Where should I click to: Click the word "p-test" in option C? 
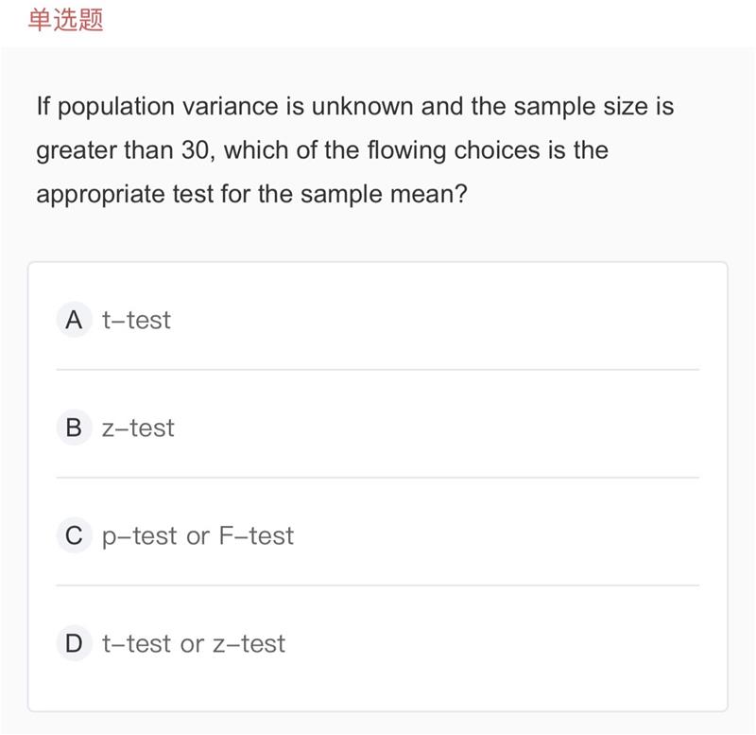(139, 536)
